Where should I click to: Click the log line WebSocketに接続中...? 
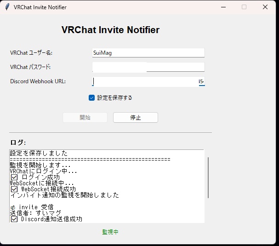point(42,183)
